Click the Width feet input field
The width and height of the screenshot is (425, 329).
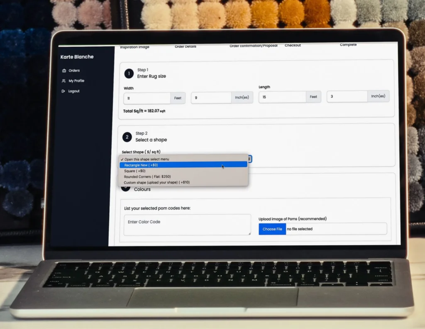click(147, 98)
